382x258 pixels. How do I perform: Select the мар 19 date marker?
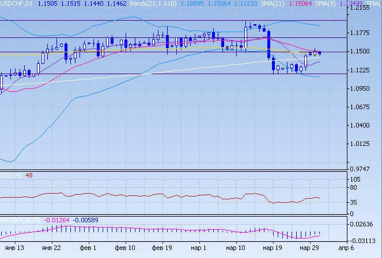point(273,248)
